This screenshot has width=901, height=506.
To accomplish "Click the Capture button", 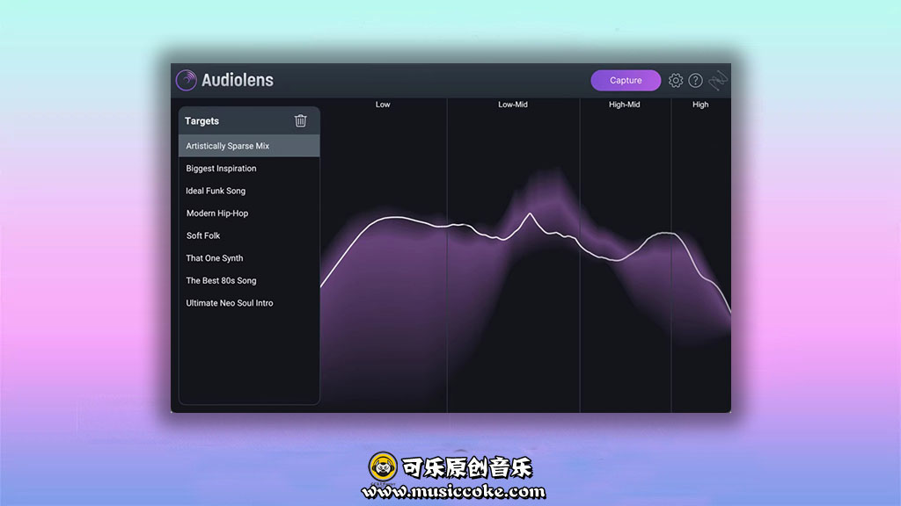I will tap(626, 80).
